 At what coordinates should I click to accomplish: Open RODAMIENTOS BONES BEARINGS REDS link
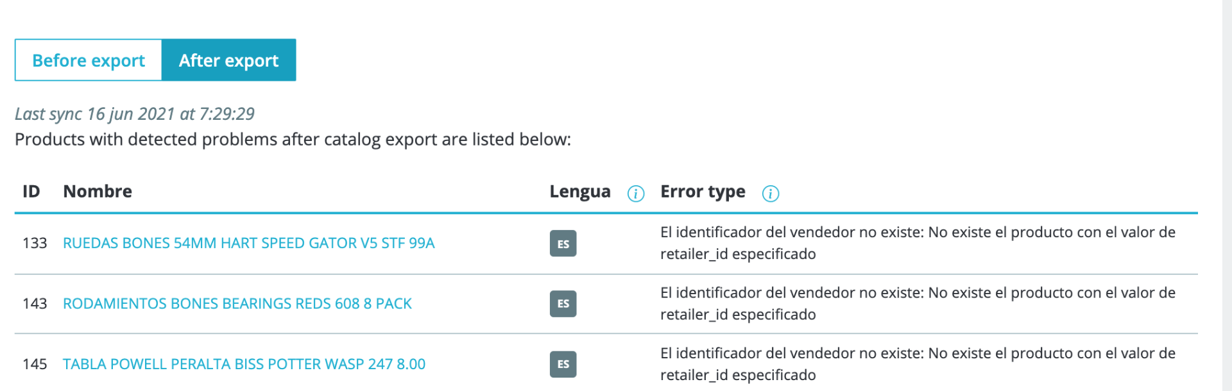coord(237,304)
